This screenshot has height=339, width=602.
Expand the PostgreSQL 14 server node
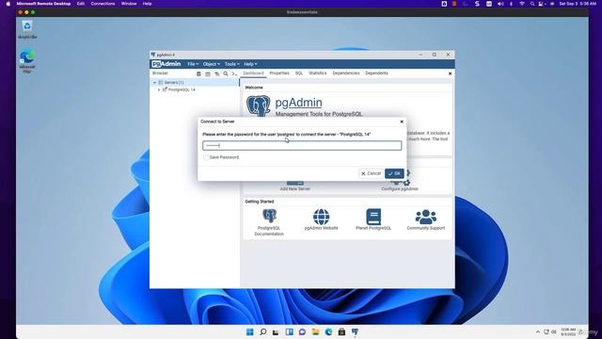coord(159,89)
